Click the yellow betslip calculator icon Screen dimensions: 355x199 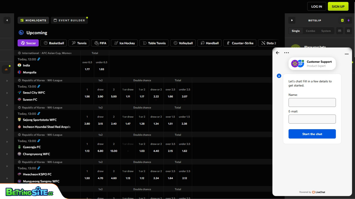click(x=342, y=20)
